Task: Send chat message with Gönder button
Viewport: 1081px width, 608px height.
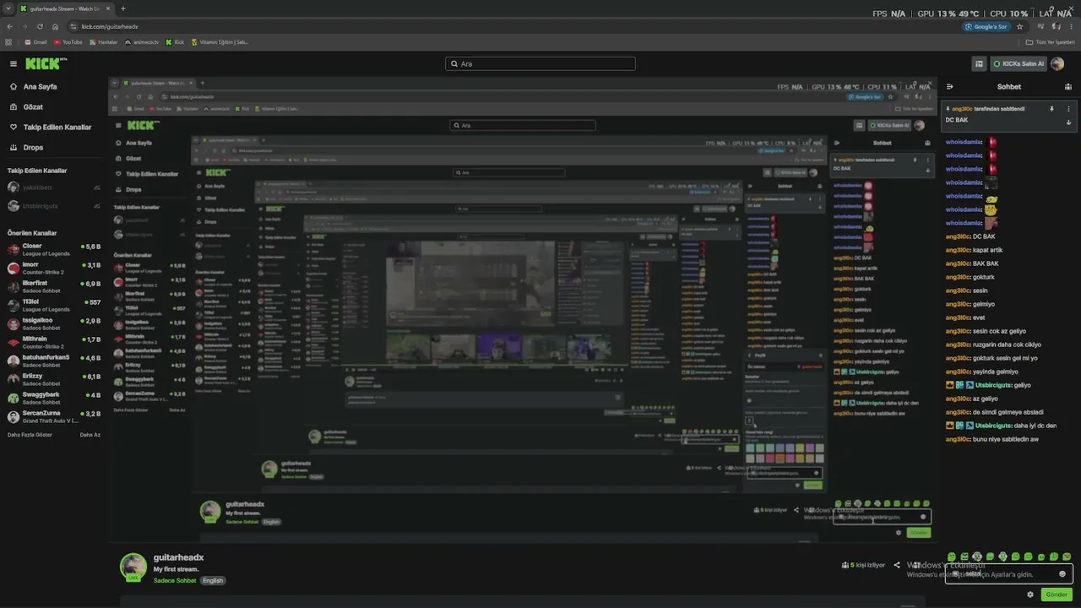Action: point(1057,594)
